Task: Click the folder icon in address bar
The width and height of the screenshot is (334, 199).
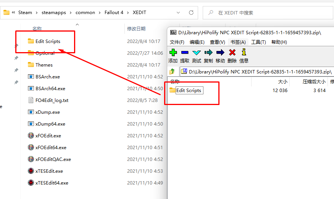Action: (x=6, y=13)
